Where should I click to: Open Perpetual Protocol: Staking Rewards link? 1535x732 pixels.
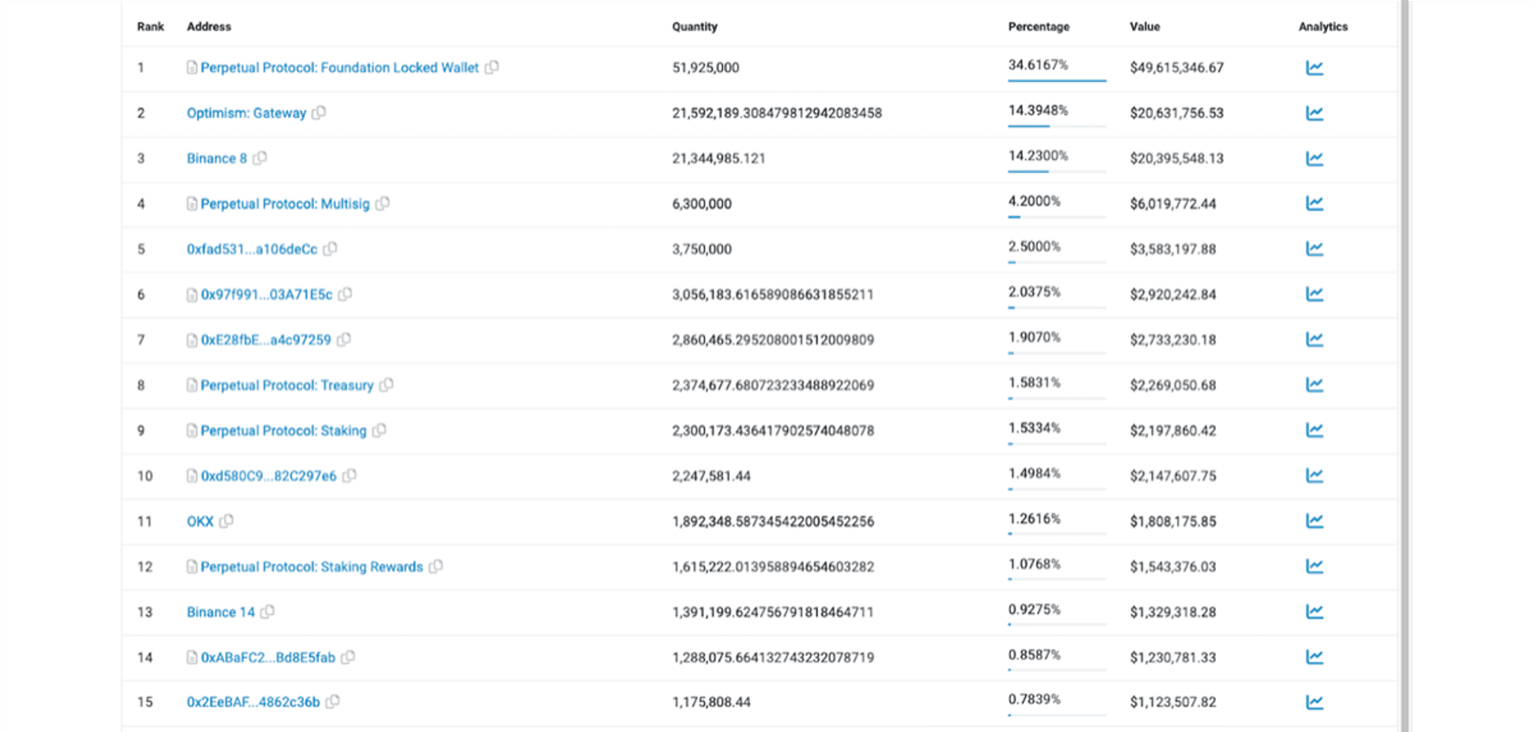click(312, 567)
